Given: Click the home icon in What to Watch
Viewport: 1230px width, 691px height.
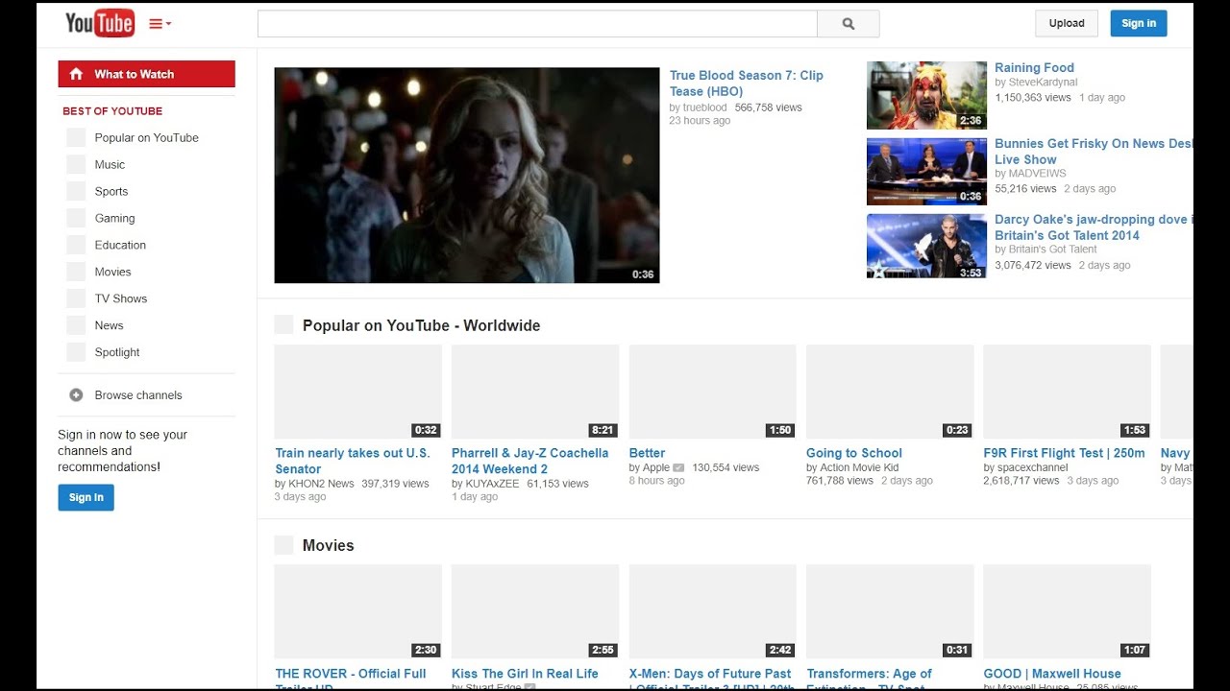Looking at the screenshot, I should click(x=76, y=74).
